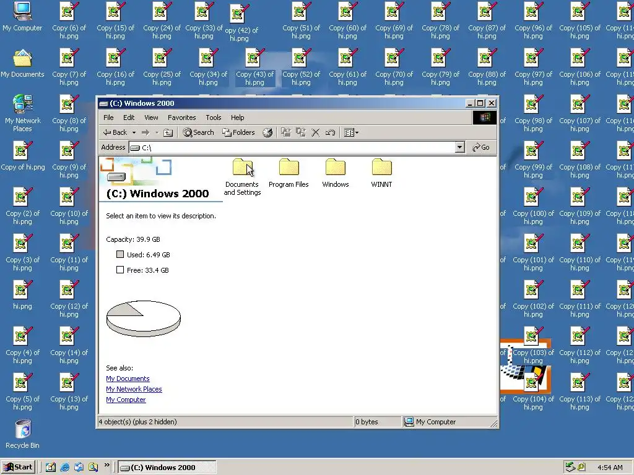Select the Copy (14) of hi.png file
The image size is (634, 475).
(x=69, y=345)
